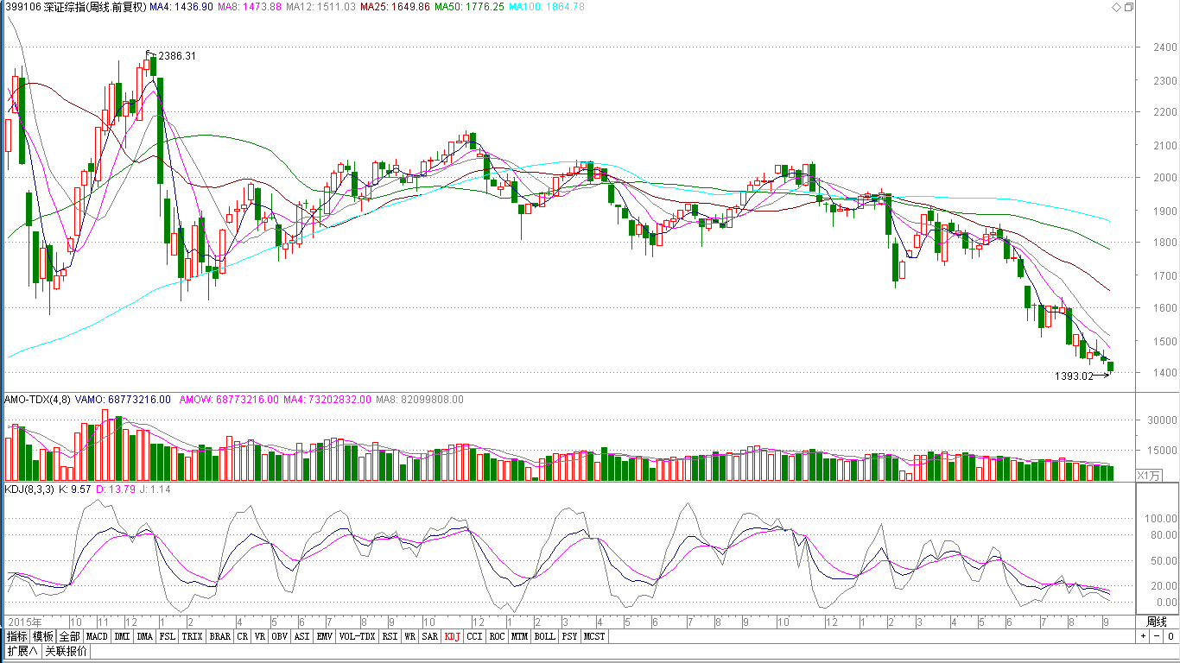Click the MA12: 1511.03 legend value
This screenshot has width=1180, height=663.
point(320,7)
